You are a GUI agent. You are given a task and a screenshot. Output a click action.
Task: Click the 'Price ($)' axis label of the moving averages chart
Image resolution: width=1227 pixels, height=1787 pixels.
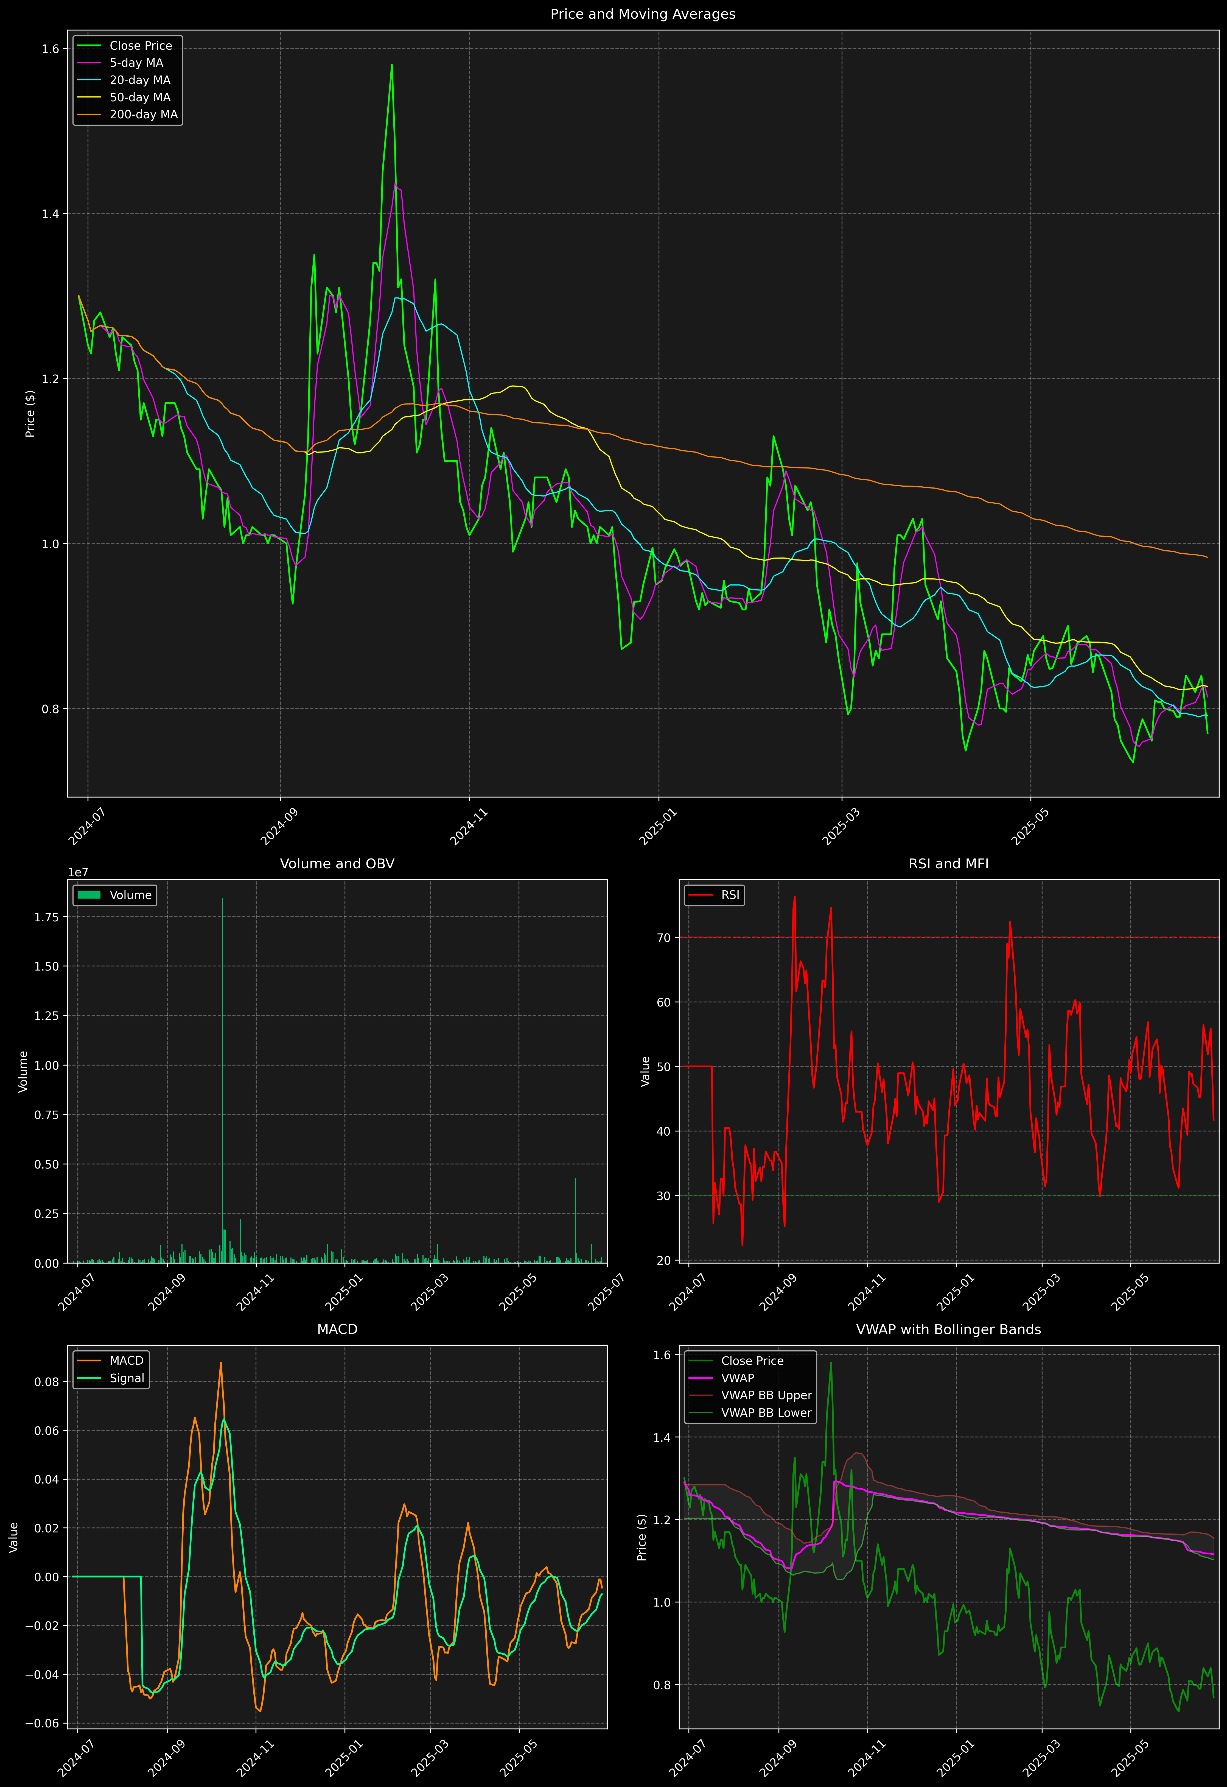pyautogui.click(x=30, y=414)
